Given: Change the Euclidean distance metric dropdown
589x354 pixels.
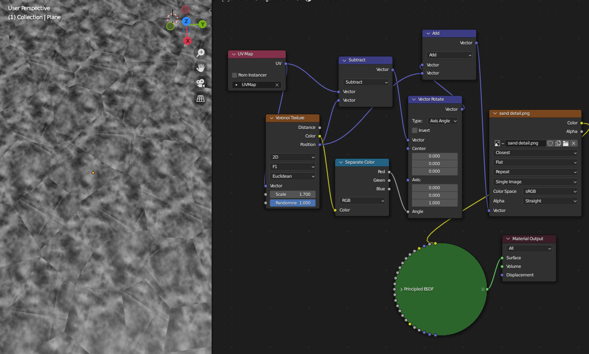Looking at the screenshot, I should tap(293, 176).
